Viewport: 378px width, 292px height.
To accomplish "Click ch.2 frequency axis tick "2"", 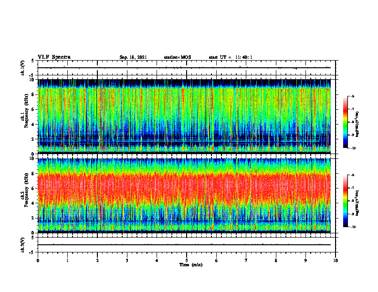I will (34, 218).
